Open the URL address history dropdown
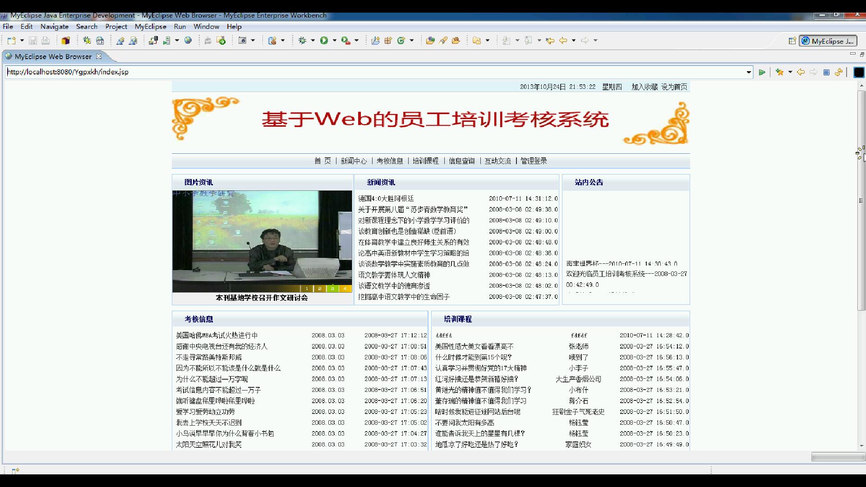This screenshot has width=866, height=487. [x=749, y=72]
